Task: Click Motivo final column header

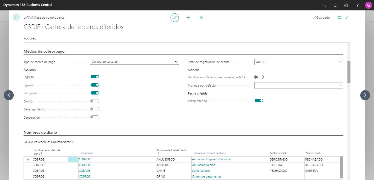Action: click(313, 153)
